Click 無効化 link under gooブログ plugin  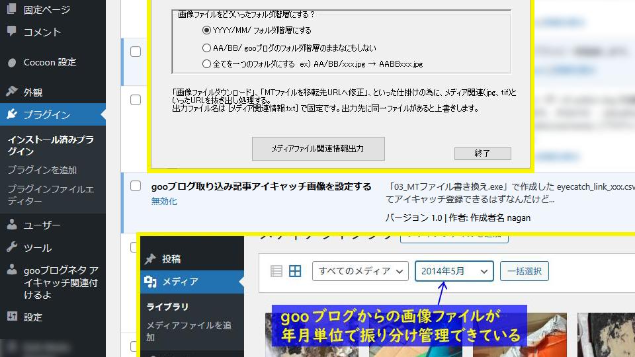164,201
